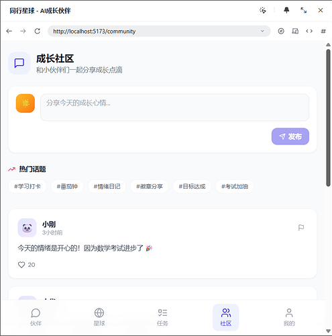Image resolution: width=332 pixels, height=336 pixels.
Task: Click the orange sun avatar icon
Action: [x=25, y=103]
